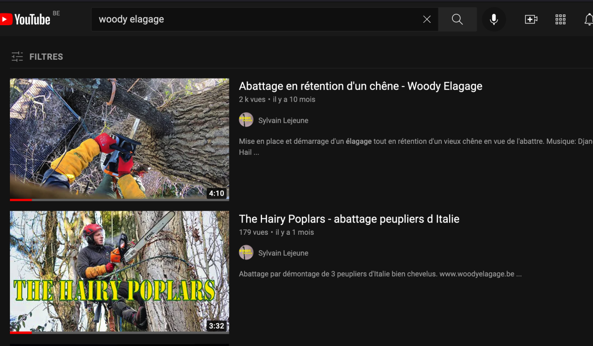The width and height of the screenshot is (593, 346).
Task: Open 'Abattage en rétention d'un chêne' title
Action: (360, 86)
